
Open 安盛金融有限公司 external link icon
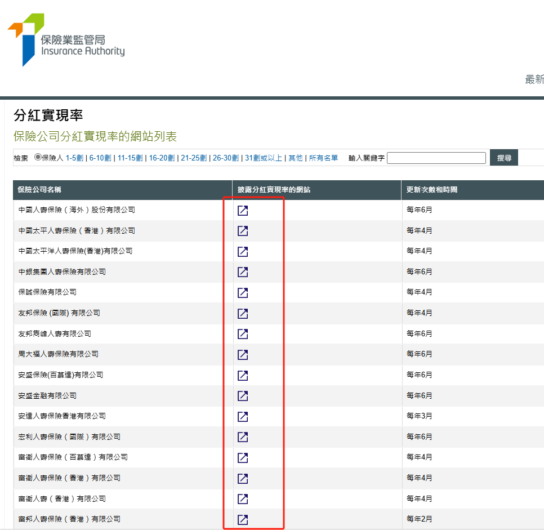243,396
